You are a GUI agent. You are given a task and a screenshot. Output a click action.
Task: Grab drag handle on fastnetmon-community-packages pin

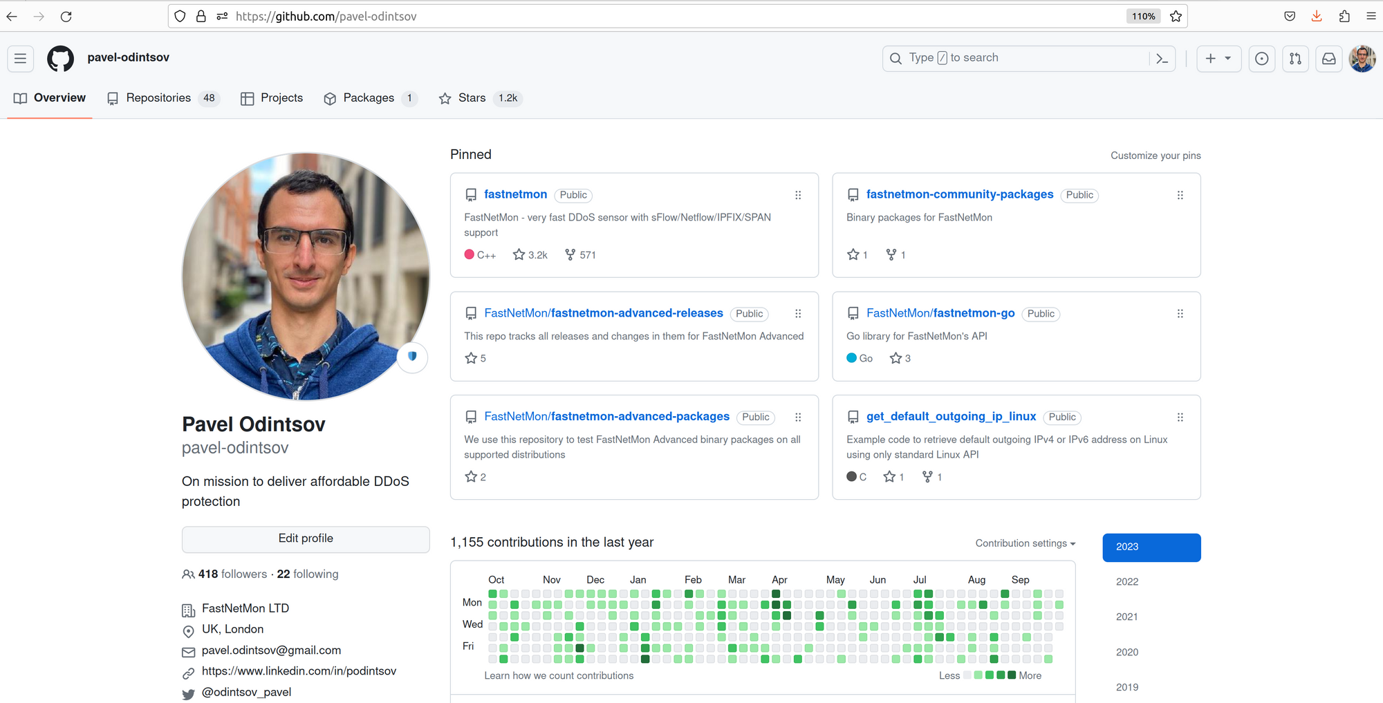coord(1180,196)
